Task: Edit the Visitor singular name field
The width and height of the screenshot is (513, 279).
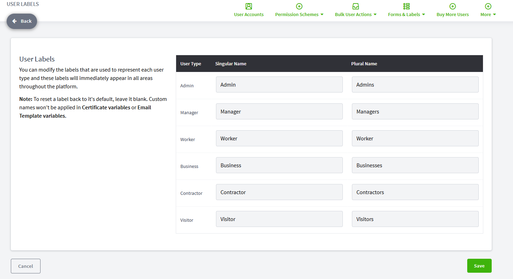Action: [279, 219]
